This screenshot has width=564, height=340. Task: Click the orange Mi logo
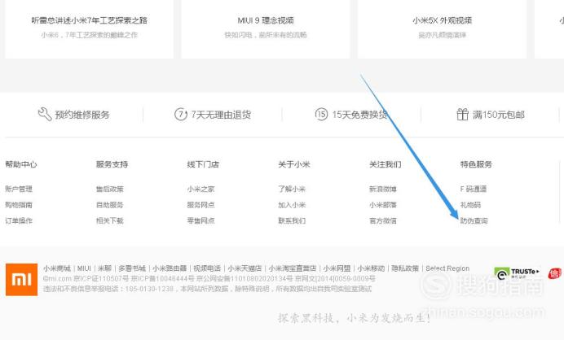[21, 279]
